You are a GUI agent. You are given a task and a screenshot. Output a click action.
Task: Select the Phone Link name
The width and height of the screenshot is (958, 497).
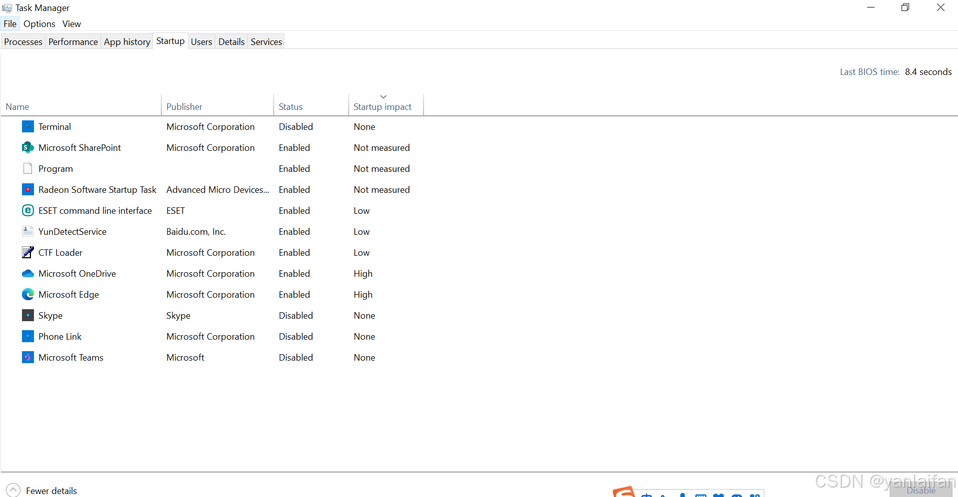(60, 337)
